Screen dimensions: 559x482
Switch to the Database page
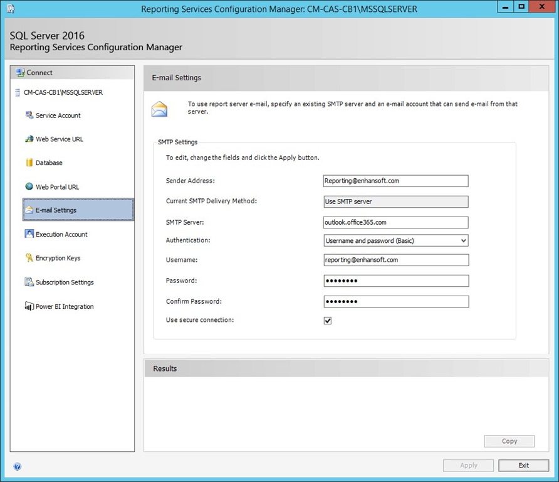tap(49, 163)
